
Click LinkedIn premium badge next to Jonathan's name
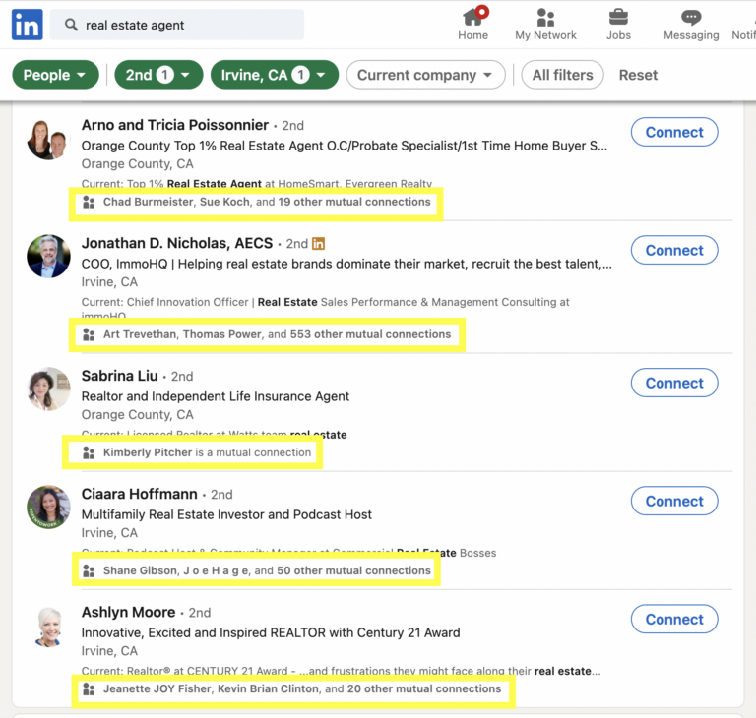[x=318, y=244]
